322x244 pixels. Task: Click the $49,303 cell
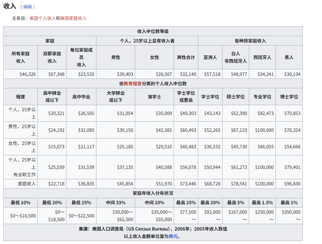tap(186, 113)
